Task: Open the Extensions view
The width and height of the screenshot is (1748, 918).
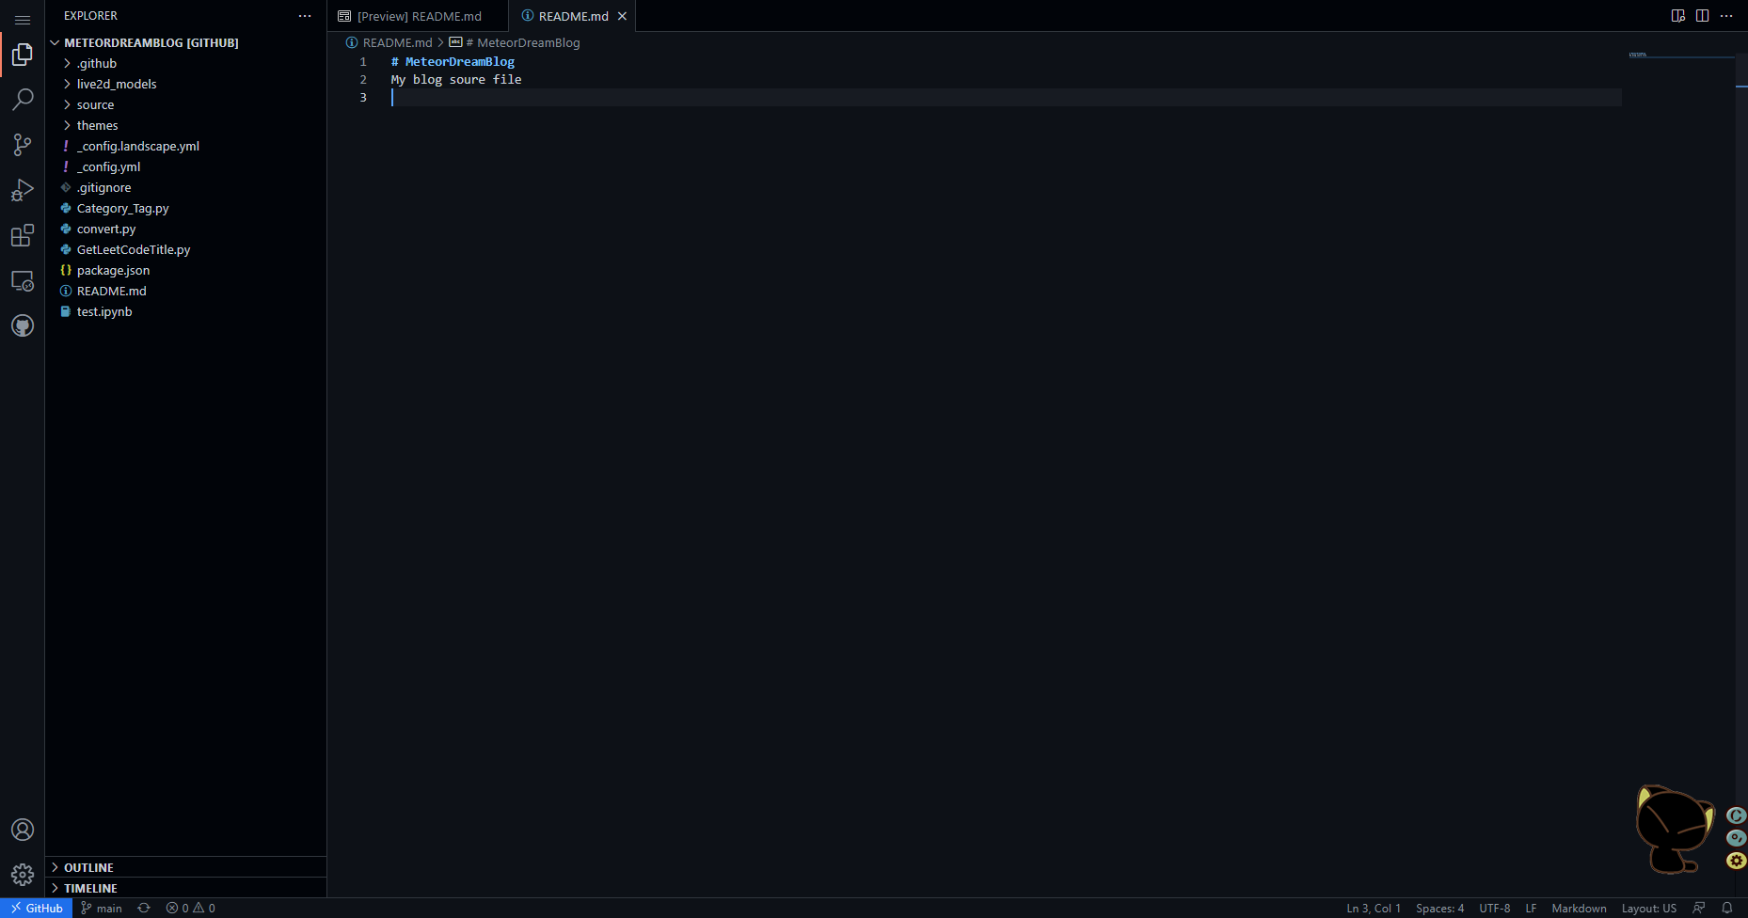Action: coord(23,235)
